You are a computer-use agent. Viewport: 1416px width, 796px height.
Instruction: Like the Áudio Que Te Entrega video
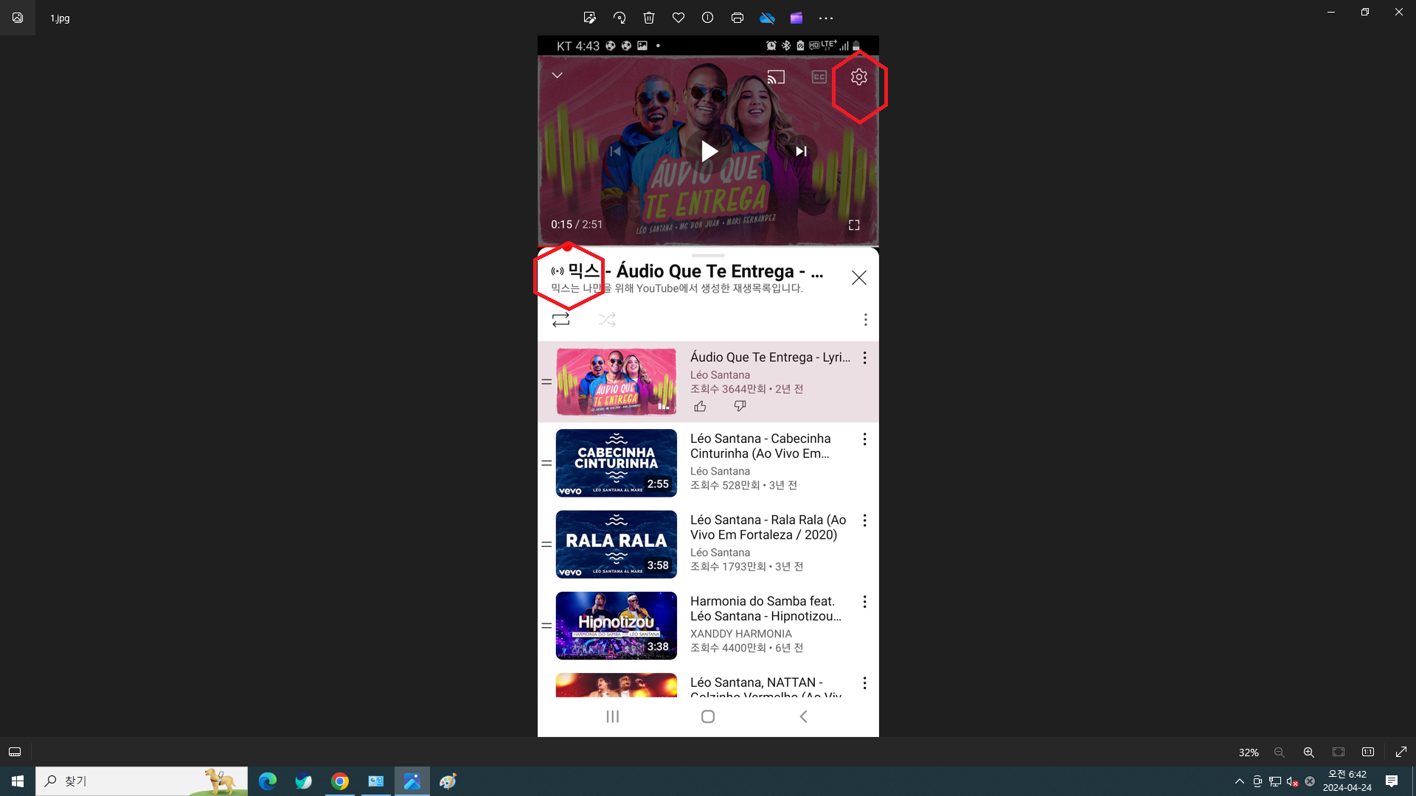(700, 406)
